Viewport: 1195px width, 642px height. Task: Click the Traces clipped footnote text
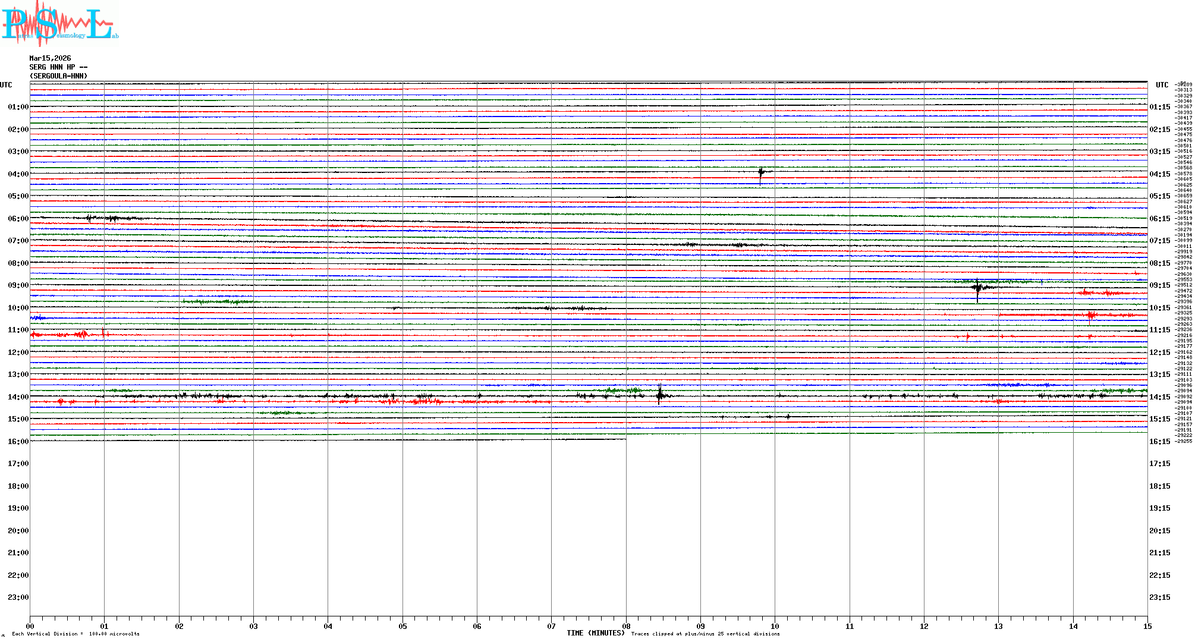(x=705, y=634)
